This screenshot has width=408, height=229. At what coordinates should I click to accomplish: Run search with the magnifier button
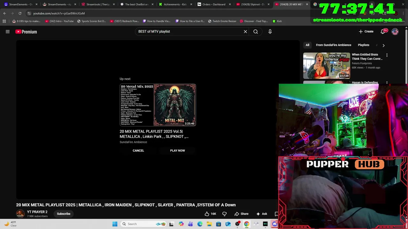click(x=256, y=31)
